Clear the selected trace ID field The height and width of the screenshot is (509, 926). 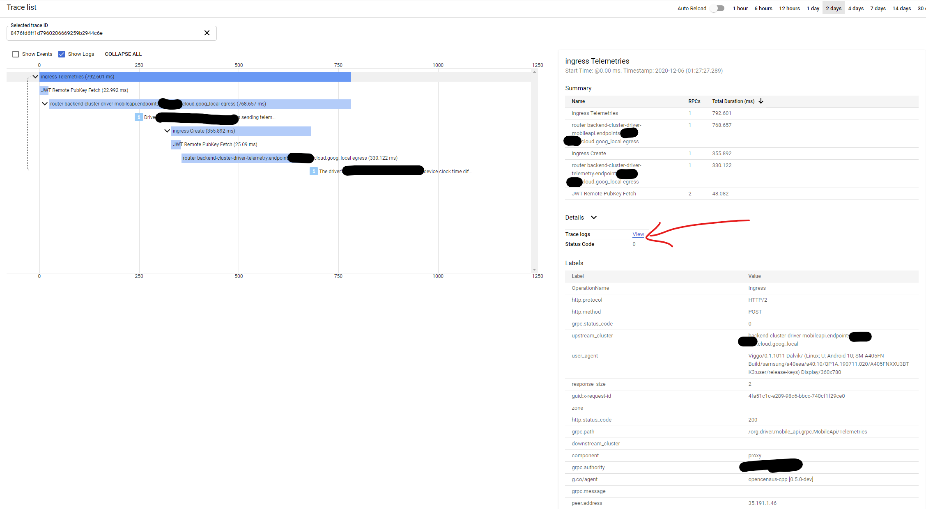pos(207,33)
